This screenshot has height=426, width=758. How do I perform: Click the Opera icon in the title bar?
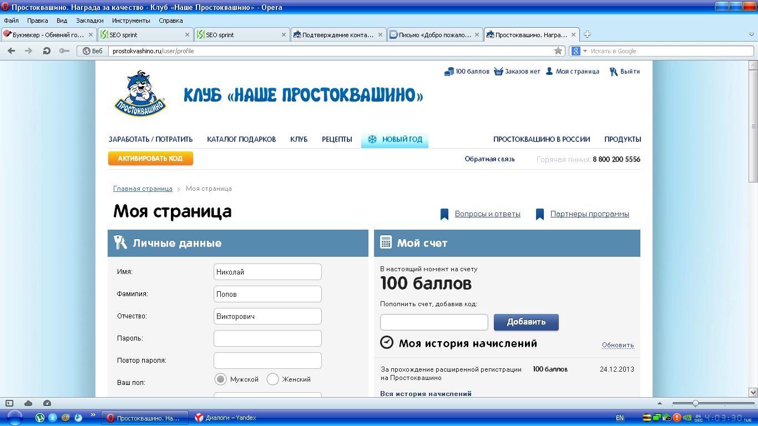(6, 7)
